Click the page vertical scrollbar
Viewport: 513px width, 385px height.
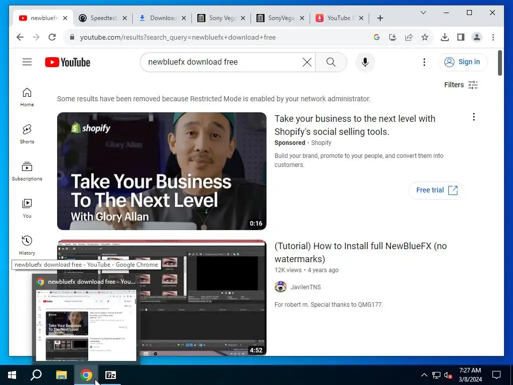click(x=500, y=63)
